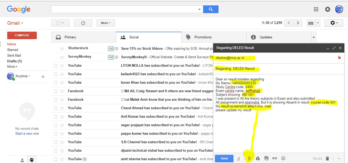Go to older messages arrow
The width and height of the screenshot is (348, 163).
click(x=298, y=23)
